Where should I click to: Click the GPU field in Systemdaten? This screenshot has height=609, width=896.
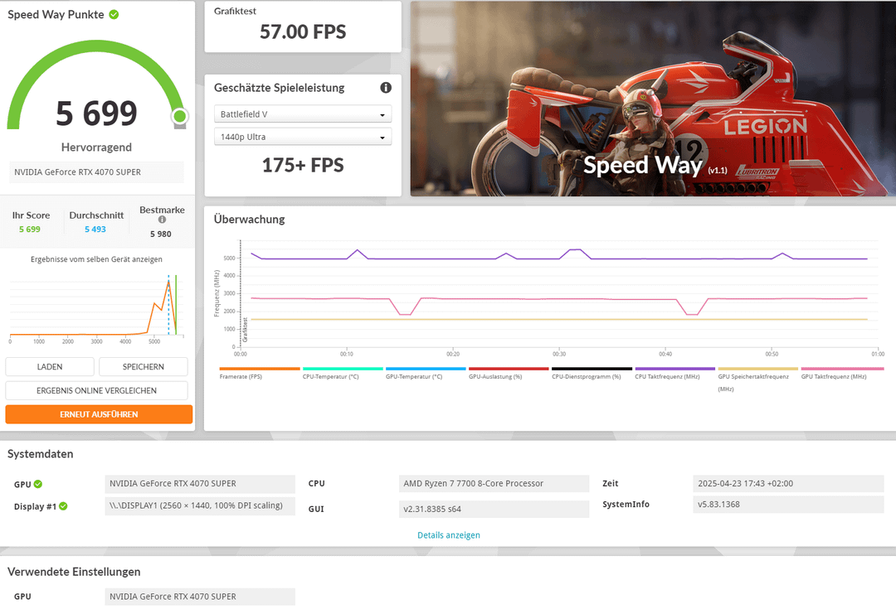coord(200,483)
